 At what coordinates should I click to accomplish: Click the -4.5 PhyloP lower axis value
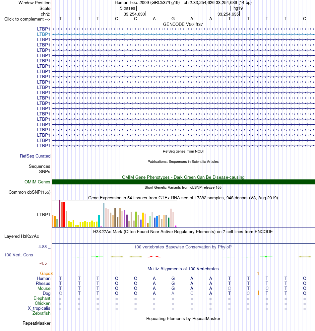[43, 263]
